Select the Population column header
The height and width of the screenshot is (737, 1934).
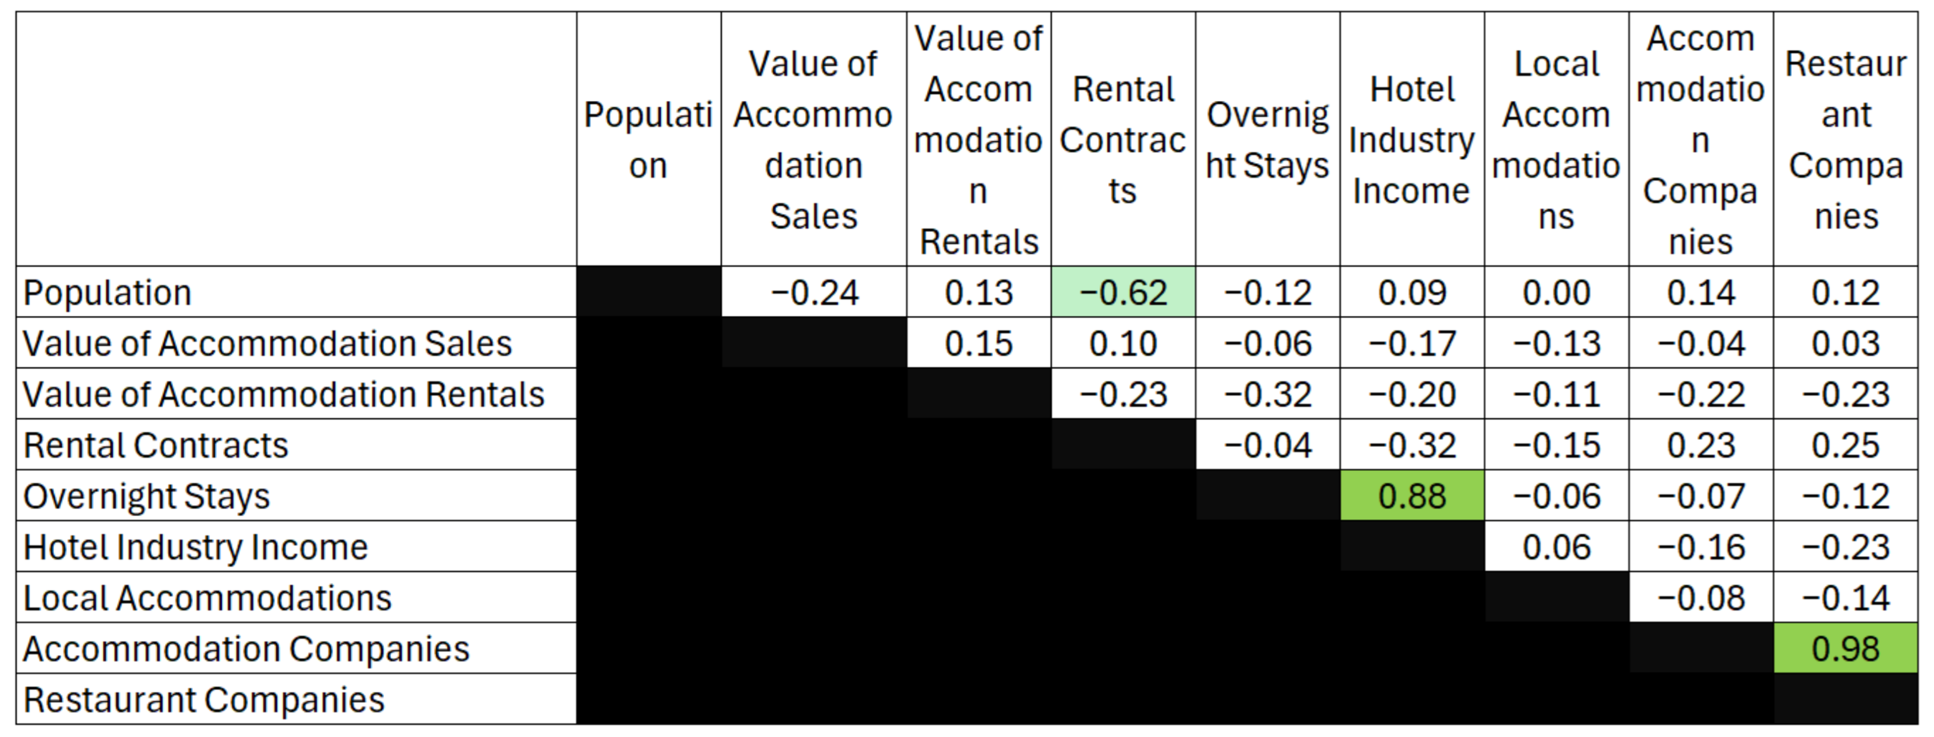point(649,139)
